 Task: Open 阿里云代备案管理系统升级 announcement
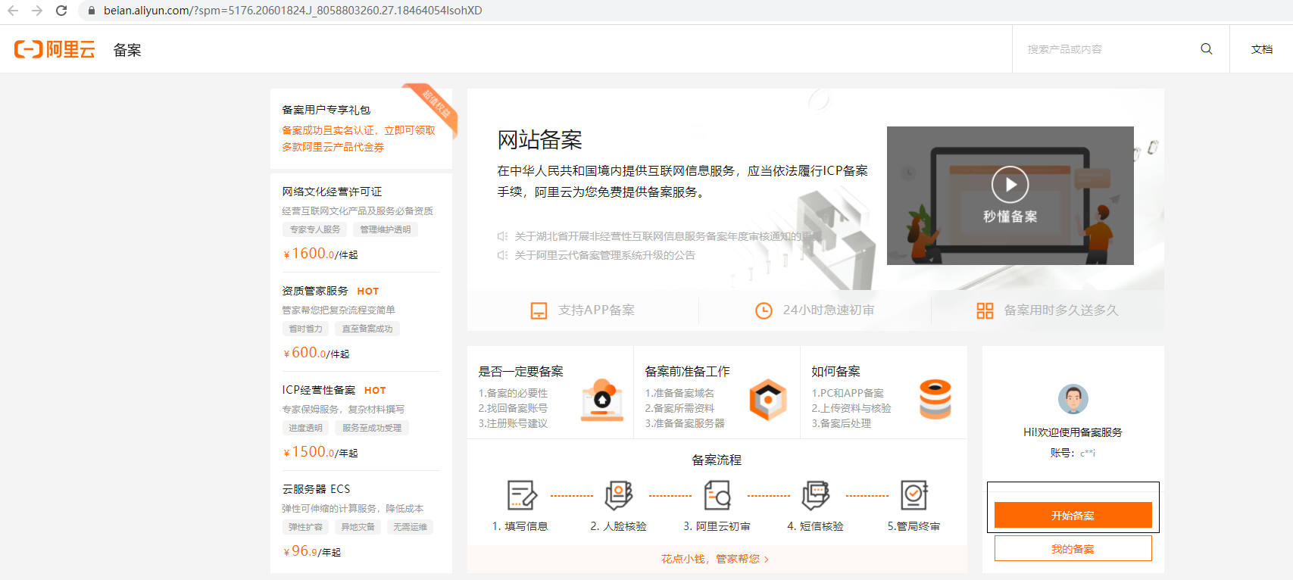604,255
